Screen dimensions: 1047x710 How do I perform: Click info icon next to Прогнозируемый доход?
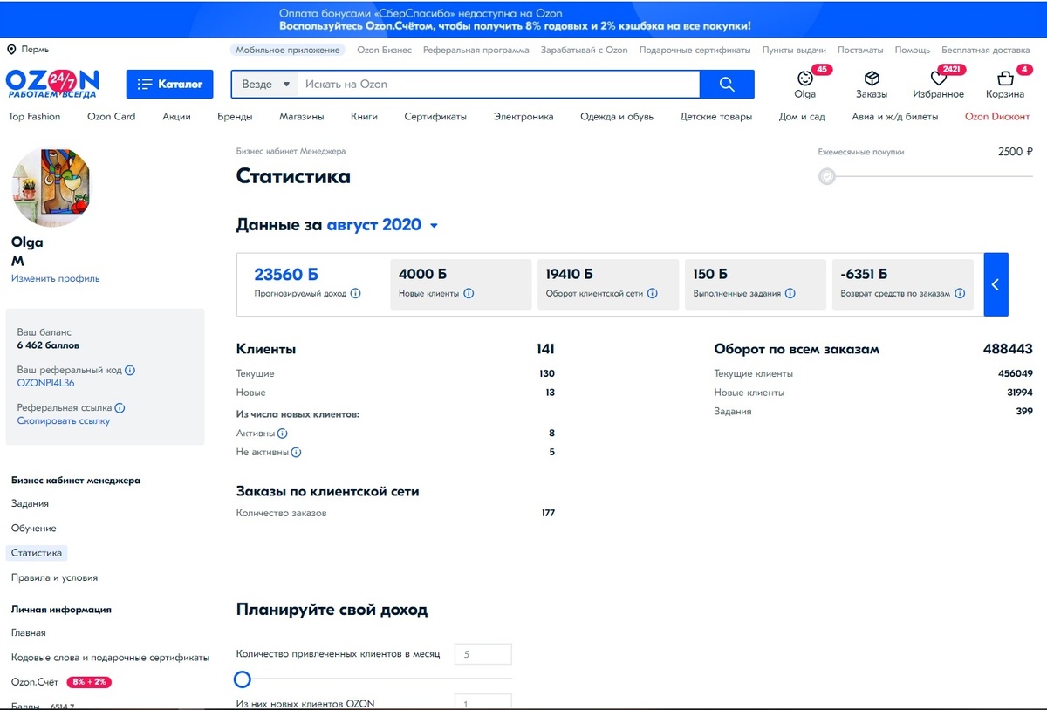tap(356, 294)
